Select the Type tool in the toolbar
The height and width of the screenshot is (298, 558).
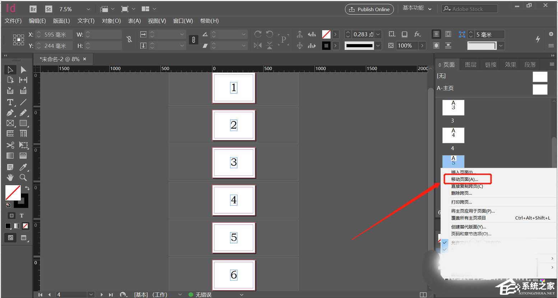click(10, 102)
